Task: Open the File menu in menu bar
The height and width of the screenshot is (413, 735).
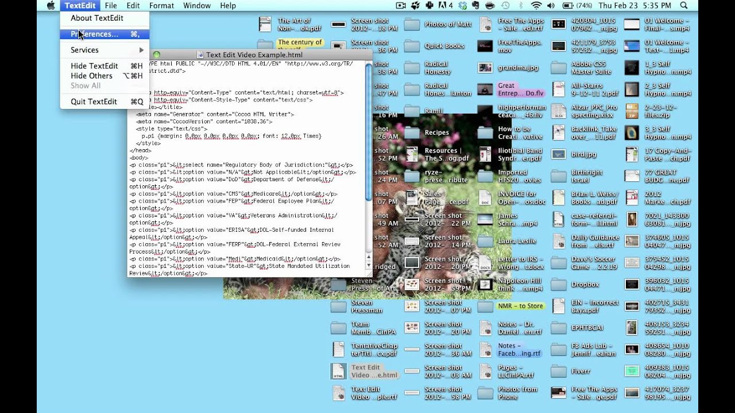Action: point(111,6)
